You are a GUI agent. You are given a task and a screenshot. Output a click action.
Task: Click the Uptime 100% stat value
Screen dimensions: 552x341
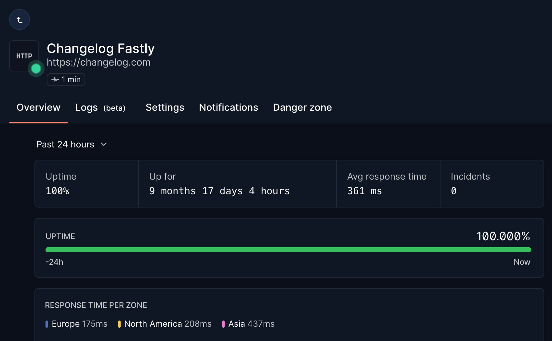click(58, 191)
